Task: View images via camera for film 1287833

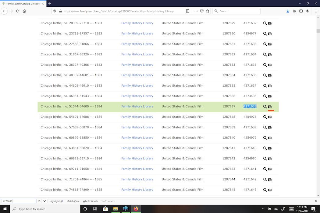Action: (270, 65)
